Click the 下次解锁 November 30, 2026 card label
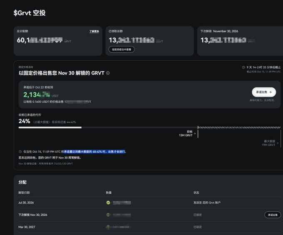The image size is (283, 235). [219, 31]
